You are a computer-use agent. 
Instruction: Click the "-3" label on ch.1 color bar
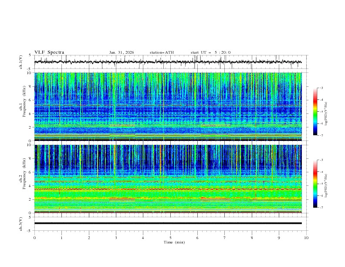[321, 88]
